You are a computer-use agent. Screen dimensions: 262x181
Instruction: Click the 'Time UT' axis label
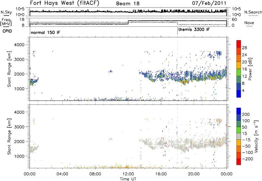coord(128,179)
